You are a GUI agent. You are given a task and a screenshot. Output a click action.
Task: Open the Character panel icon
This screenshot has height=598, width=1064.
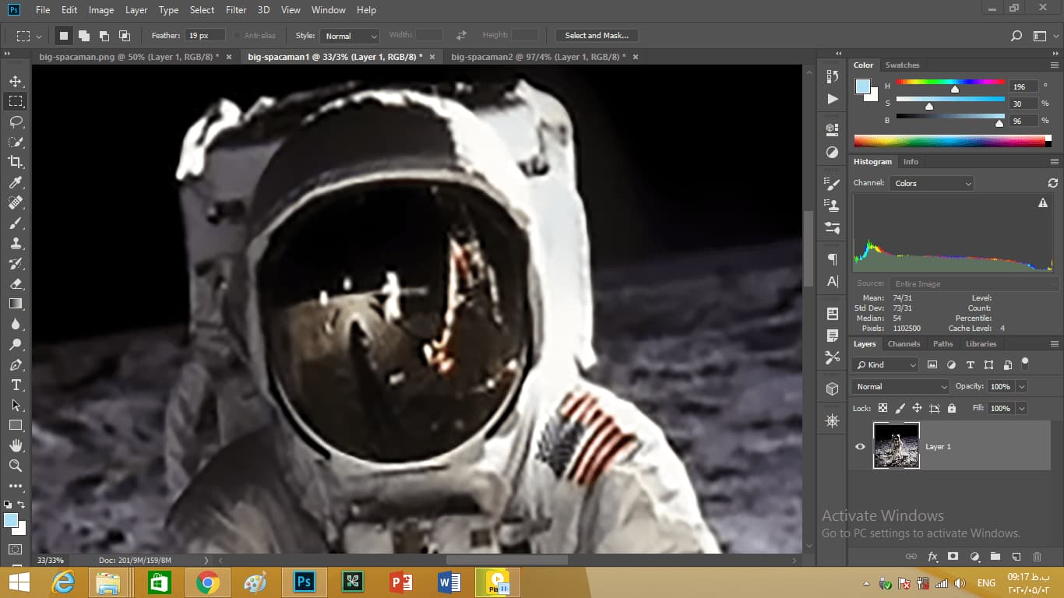832,281
